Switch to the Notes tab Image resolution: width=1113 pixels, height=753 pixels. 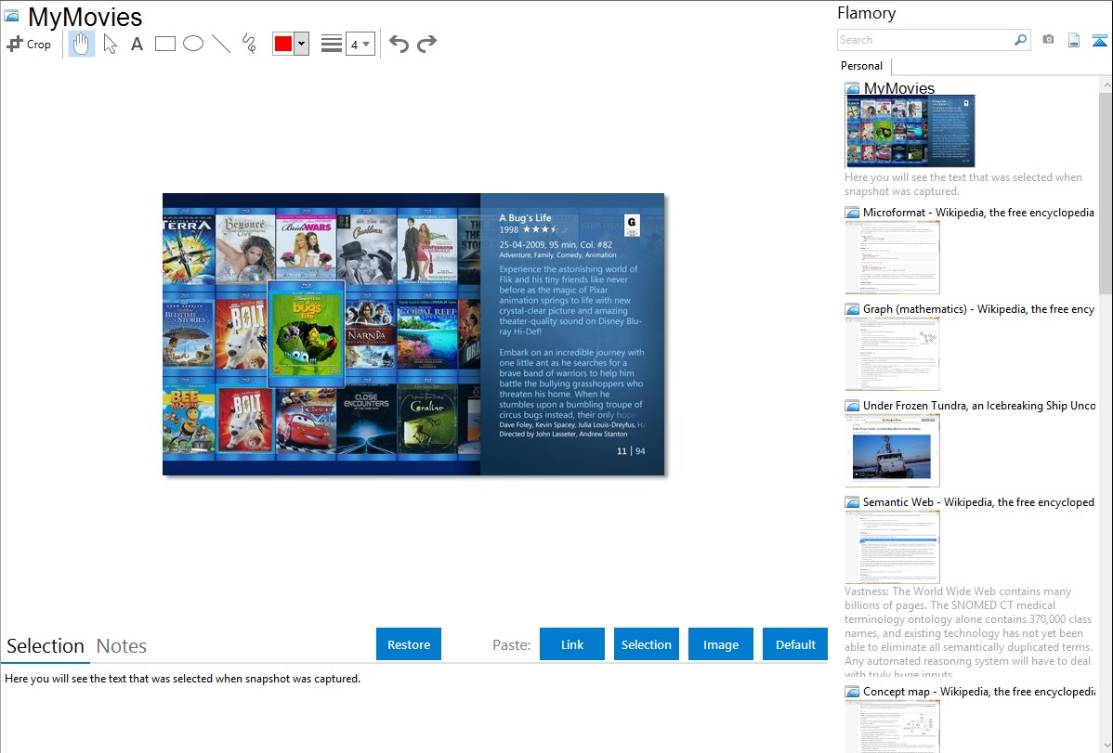(122, 646)
